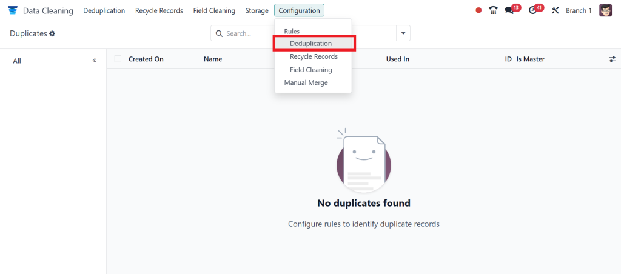This screenshot has height=274, width=621.
Task: Click Configure rules to identify duplicate text
Action: [x=364, y=224]
